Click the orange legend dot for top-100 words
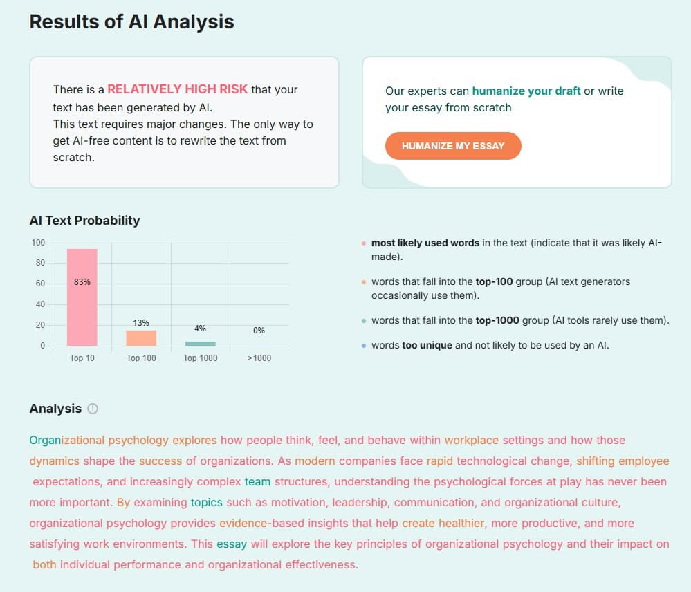691x592 pixels. pos(362,282)
